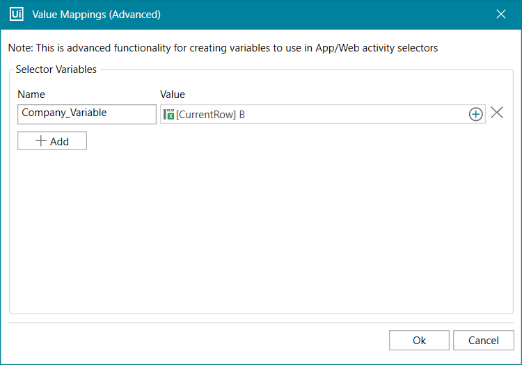Select the Name column header label
The height and width of the screenshot is (365, 522).
tap(31, 95)
